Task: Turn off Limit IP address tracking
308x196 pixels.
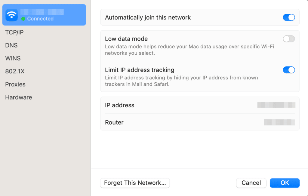Action: point(288,70)
